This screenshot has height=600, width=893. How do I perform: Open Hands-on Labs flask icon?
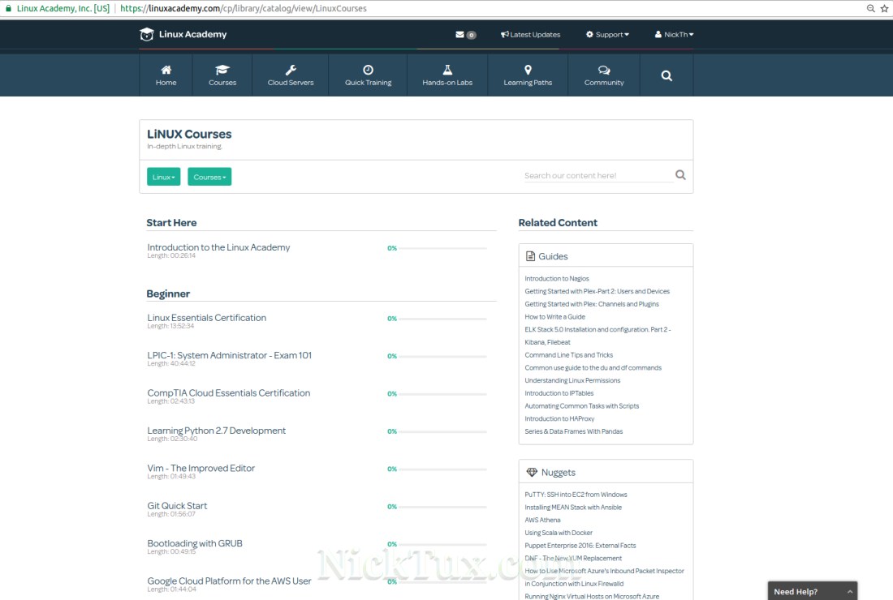(x=446, y=71)
